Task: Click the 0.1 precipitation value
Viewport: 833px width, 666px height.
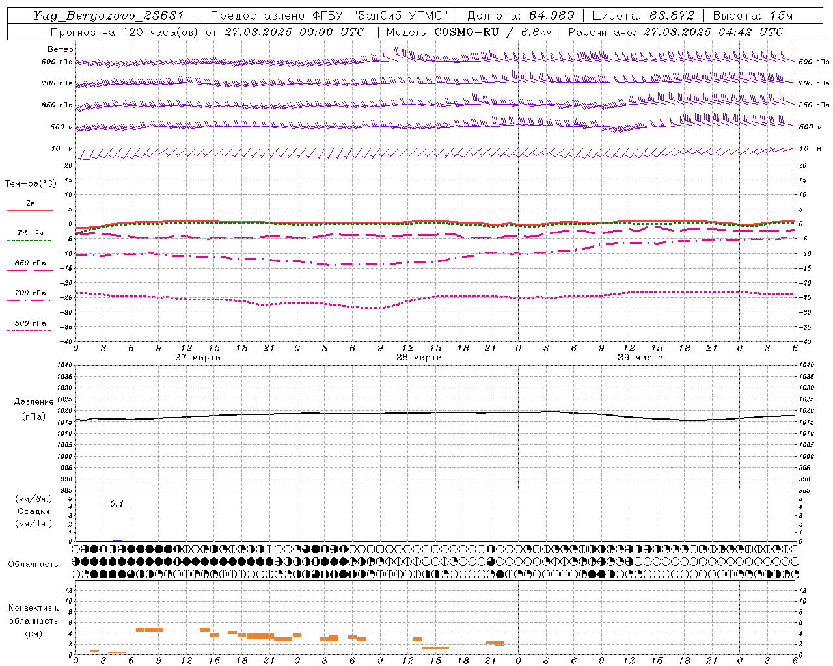Action: [116, 503]
